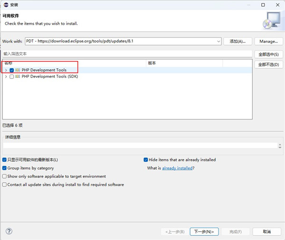Image resolution: width=285 pixels, height=240 pixels.
Task: Click the Eclipse icon in title bar
Action: pos(6,5)
